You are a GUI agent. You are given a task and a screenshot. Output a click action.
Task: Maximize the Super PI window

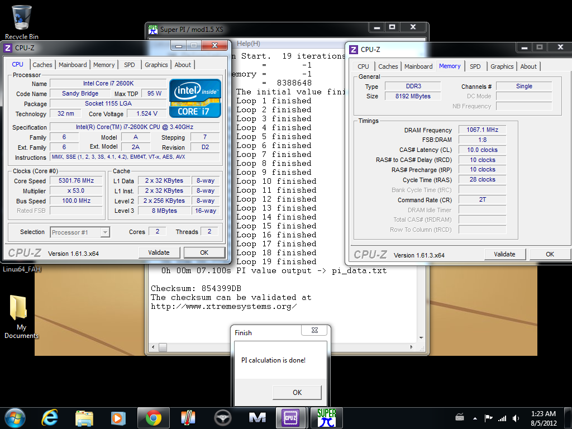coord(392,27)
